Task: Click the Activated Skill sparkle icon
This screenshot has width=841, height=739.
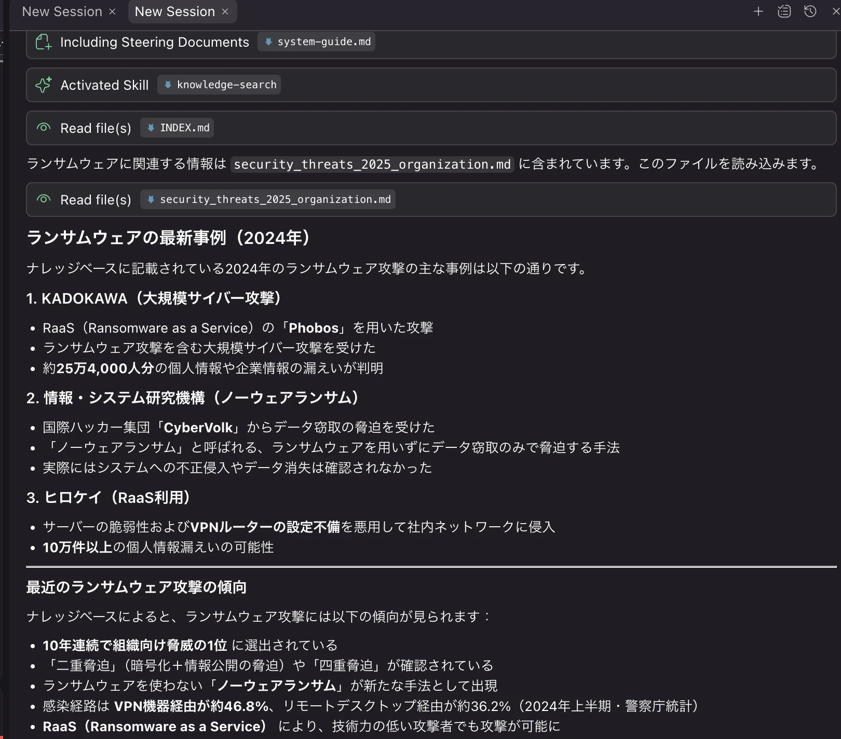Action: click(44, 85)
